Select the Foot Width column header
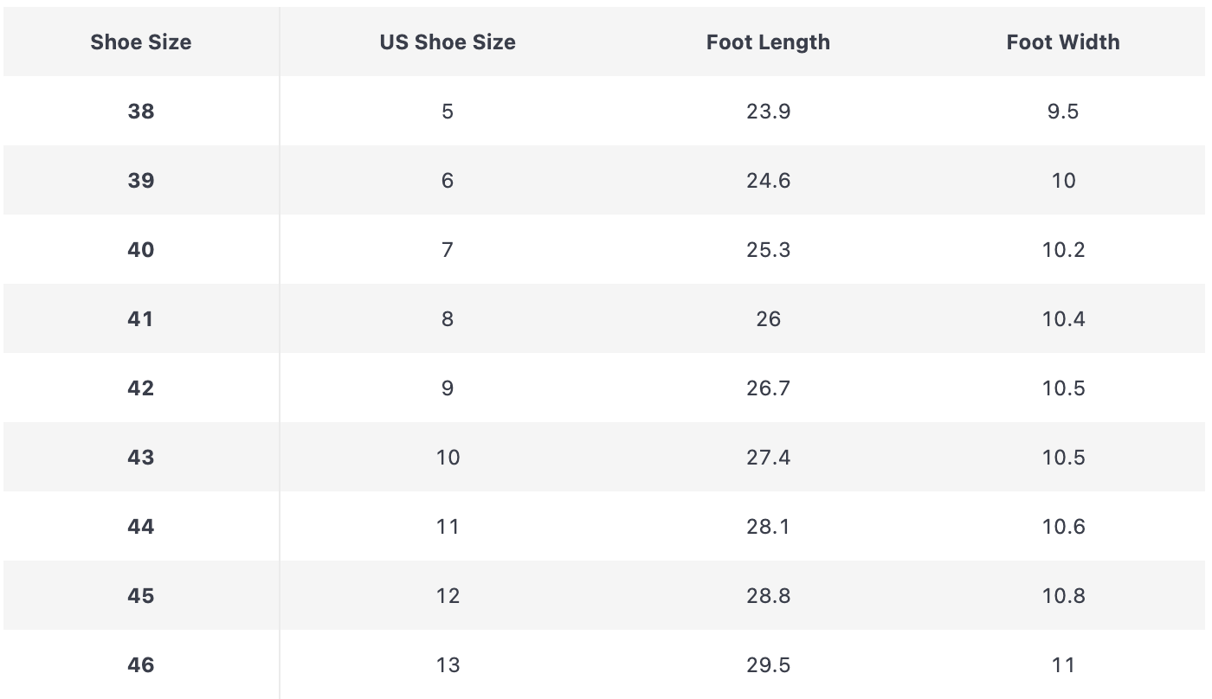This screenshot has width=1212, height=699. [1063, 42]
